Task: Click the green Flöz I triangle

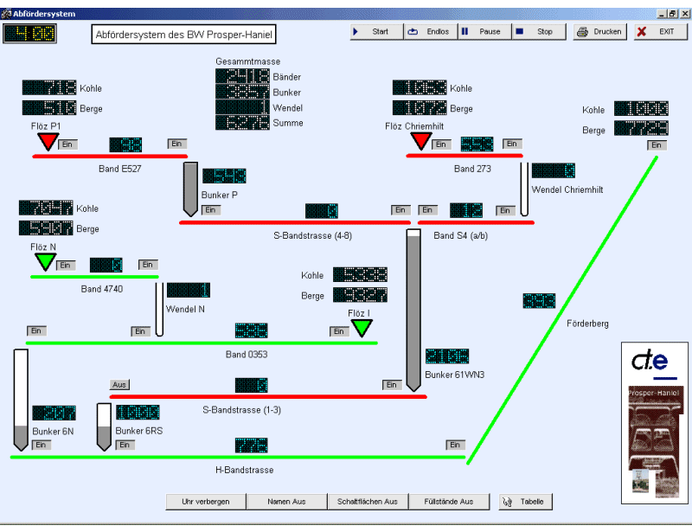Action: 362,328
